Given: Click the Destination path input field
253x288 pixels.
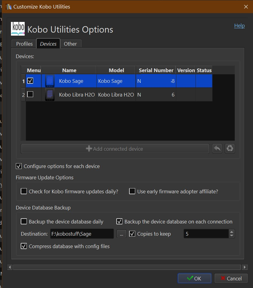Looking at the screenshot, I should [82, 234].
